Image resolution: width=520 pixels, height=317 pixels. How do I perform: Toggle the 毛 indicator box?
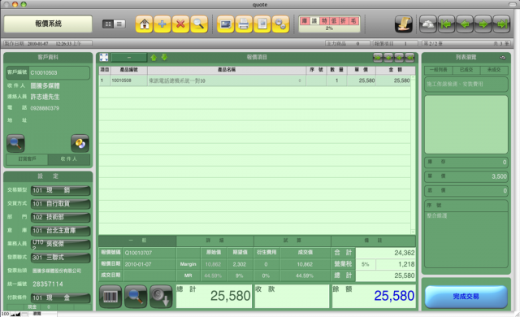click(x=353, y=21)
